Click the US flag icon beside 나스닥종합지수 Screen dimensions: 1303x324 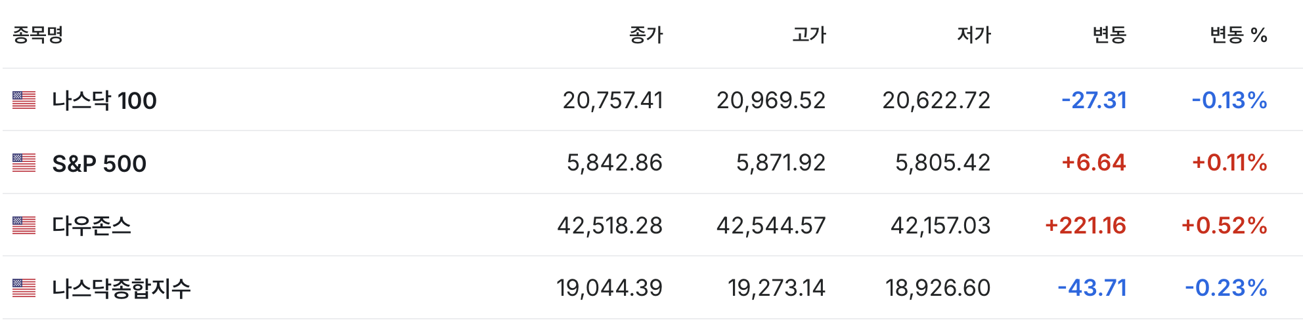click(24, 288)
